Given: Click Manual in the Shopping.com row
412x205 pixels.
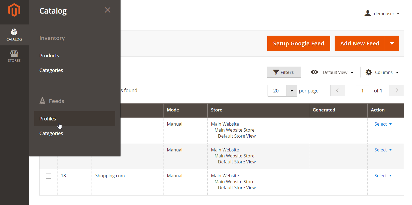Looking at the screenshot, I should click(x=175, y=176).
